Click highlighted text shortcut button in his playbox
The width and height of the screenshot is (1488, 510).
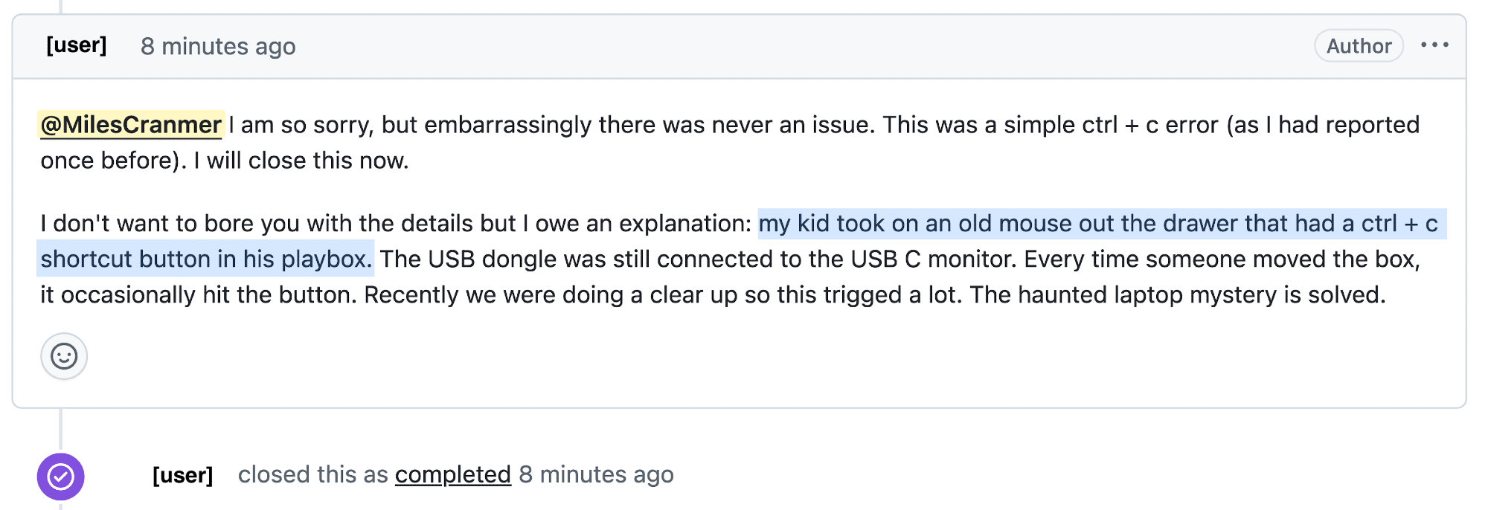click(x=205, y=259)
